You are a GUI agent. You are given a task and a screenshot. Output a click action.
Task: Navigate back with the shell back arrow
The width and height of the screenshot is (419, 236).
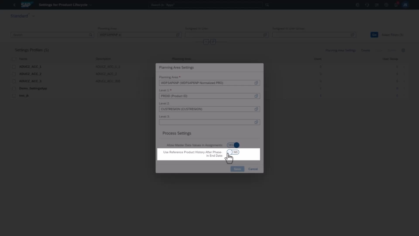(x=14, y=5)
